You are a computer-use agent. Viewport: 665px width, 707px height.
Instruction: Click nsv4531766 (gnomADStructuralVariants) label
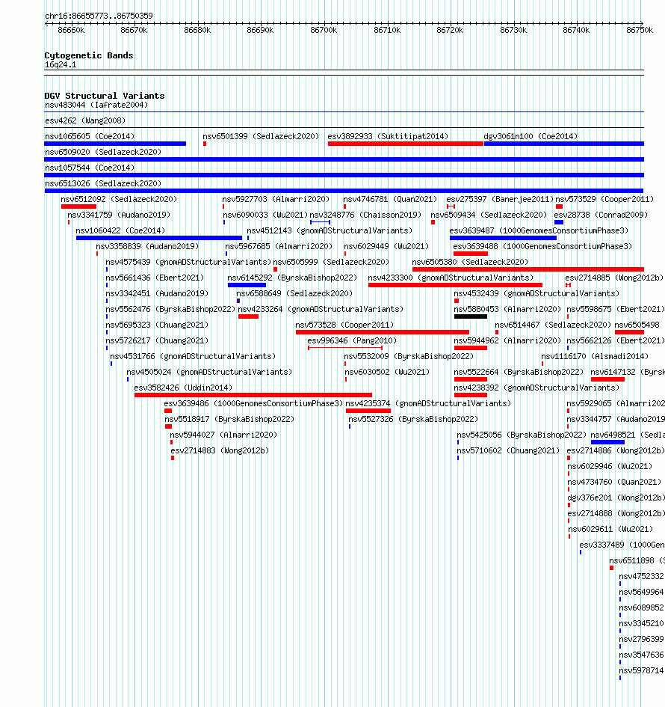point(193,357)
